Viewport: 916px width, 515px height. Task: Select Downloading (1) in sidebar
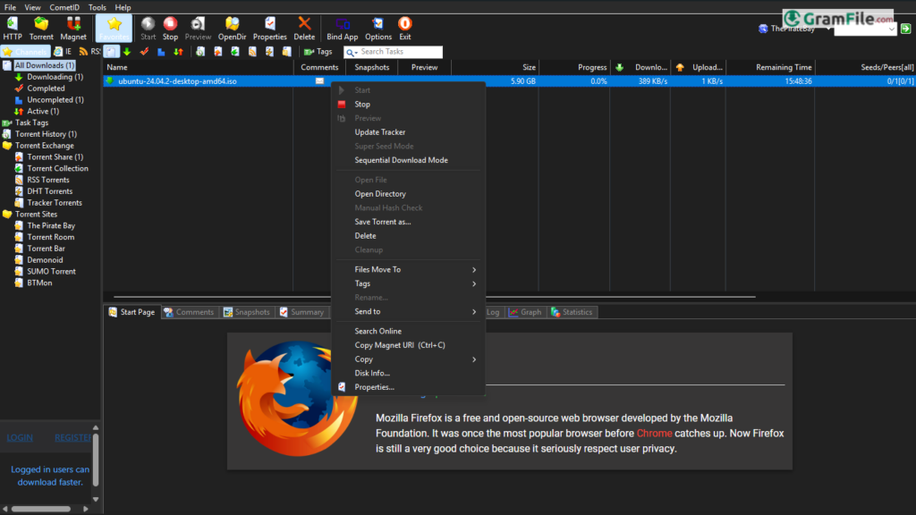pyautogui.click(x=55, y=77)
